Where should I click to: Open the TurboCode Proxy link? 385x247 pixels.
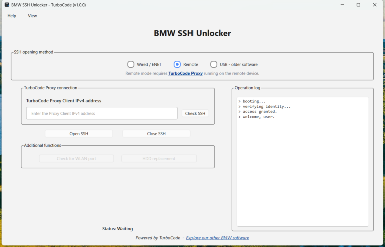coord(185,73)
